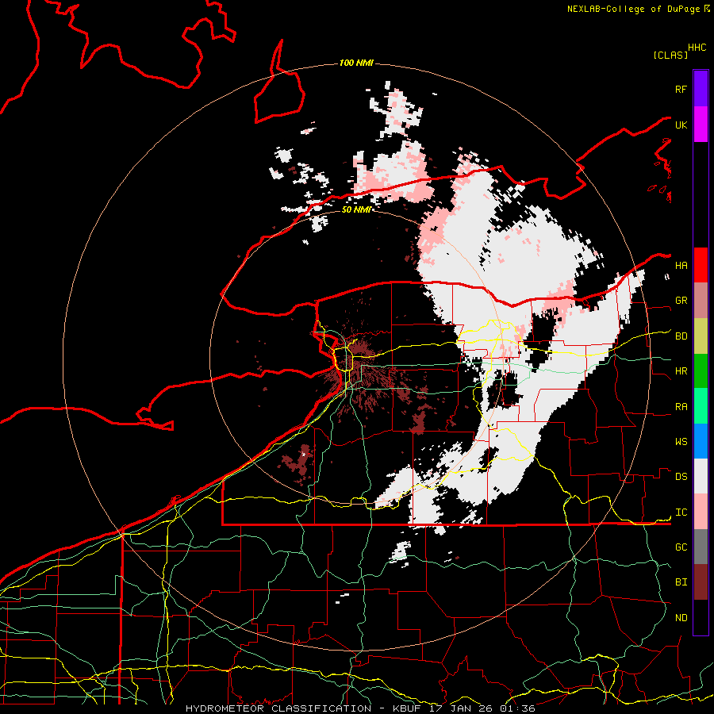714x714 pixels.
Task: Click the BD yellow legend swatch
Action: (701, 336)
